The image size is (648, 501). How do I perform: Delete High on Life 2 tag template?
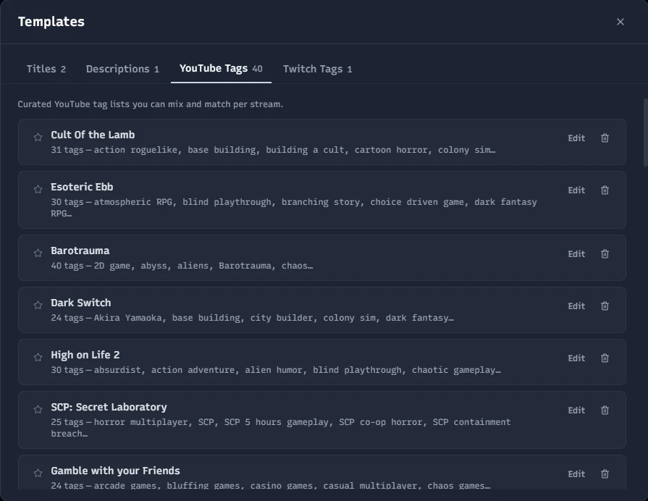[605, 358]
